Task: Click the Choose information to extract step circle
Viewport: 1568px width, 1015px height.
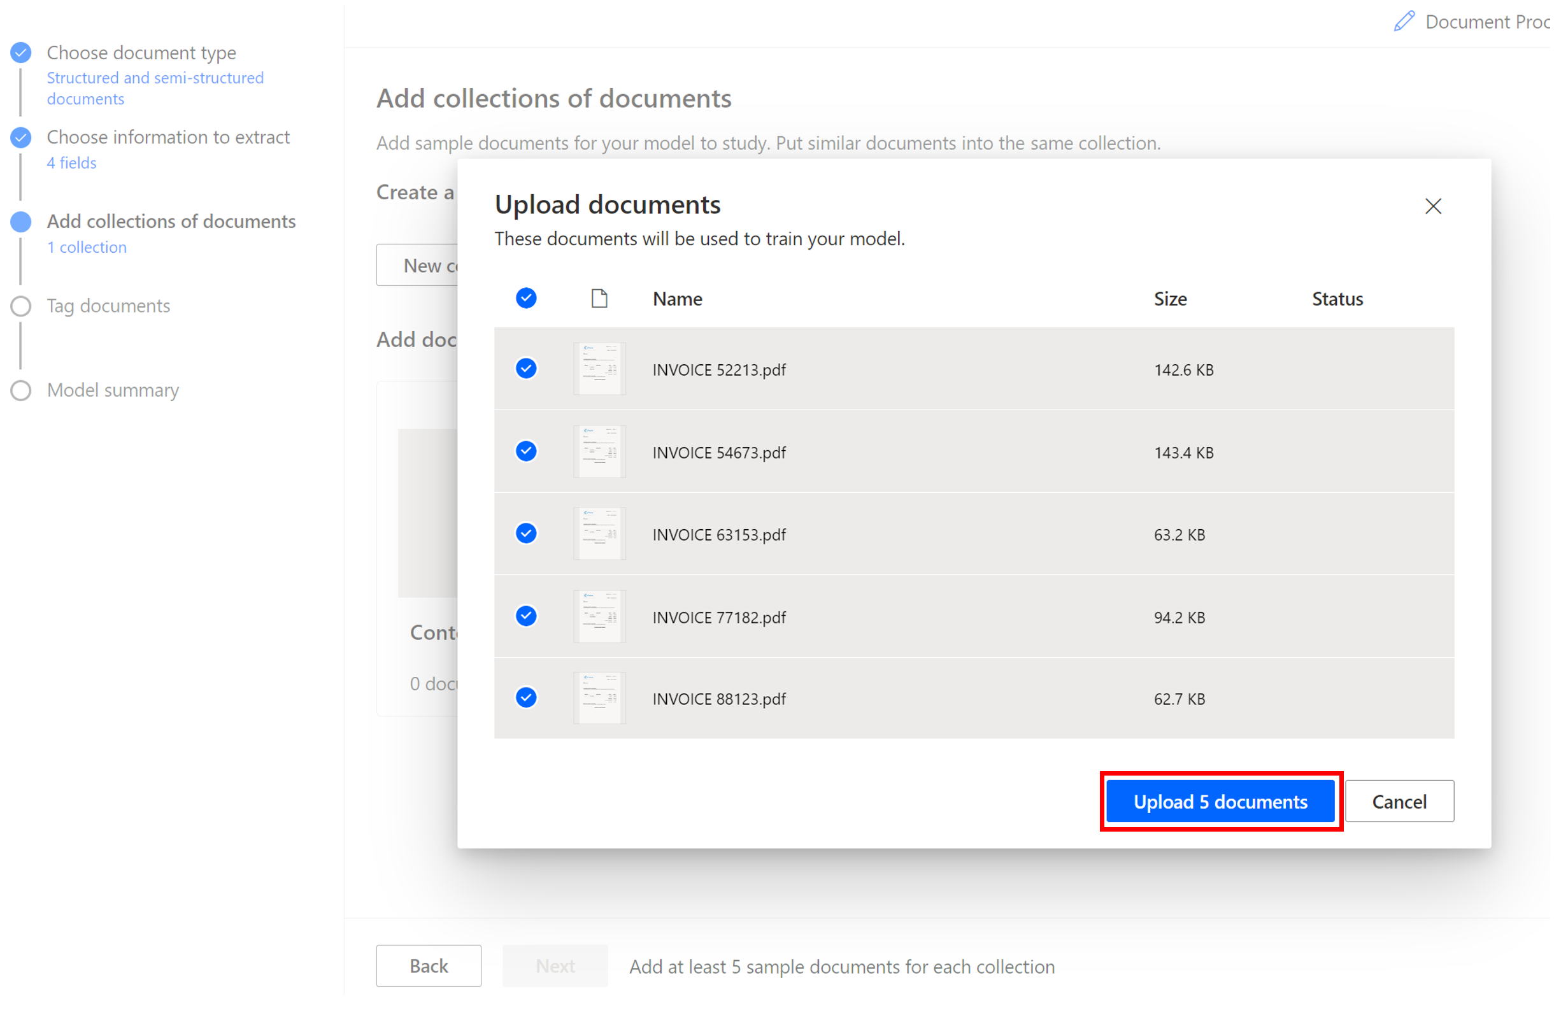Action: [20, 138]
